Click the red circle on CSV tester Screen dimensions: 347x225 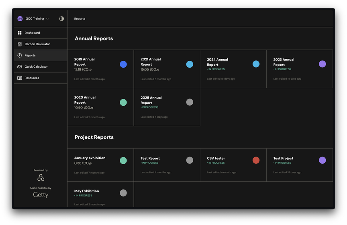(256, 160)
